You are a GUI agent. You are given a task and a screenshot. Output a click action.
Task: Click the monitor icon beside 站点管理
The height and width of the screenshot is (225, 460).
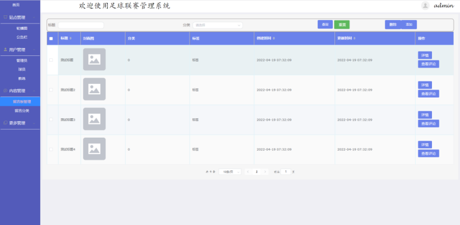(x=5, y=17)
